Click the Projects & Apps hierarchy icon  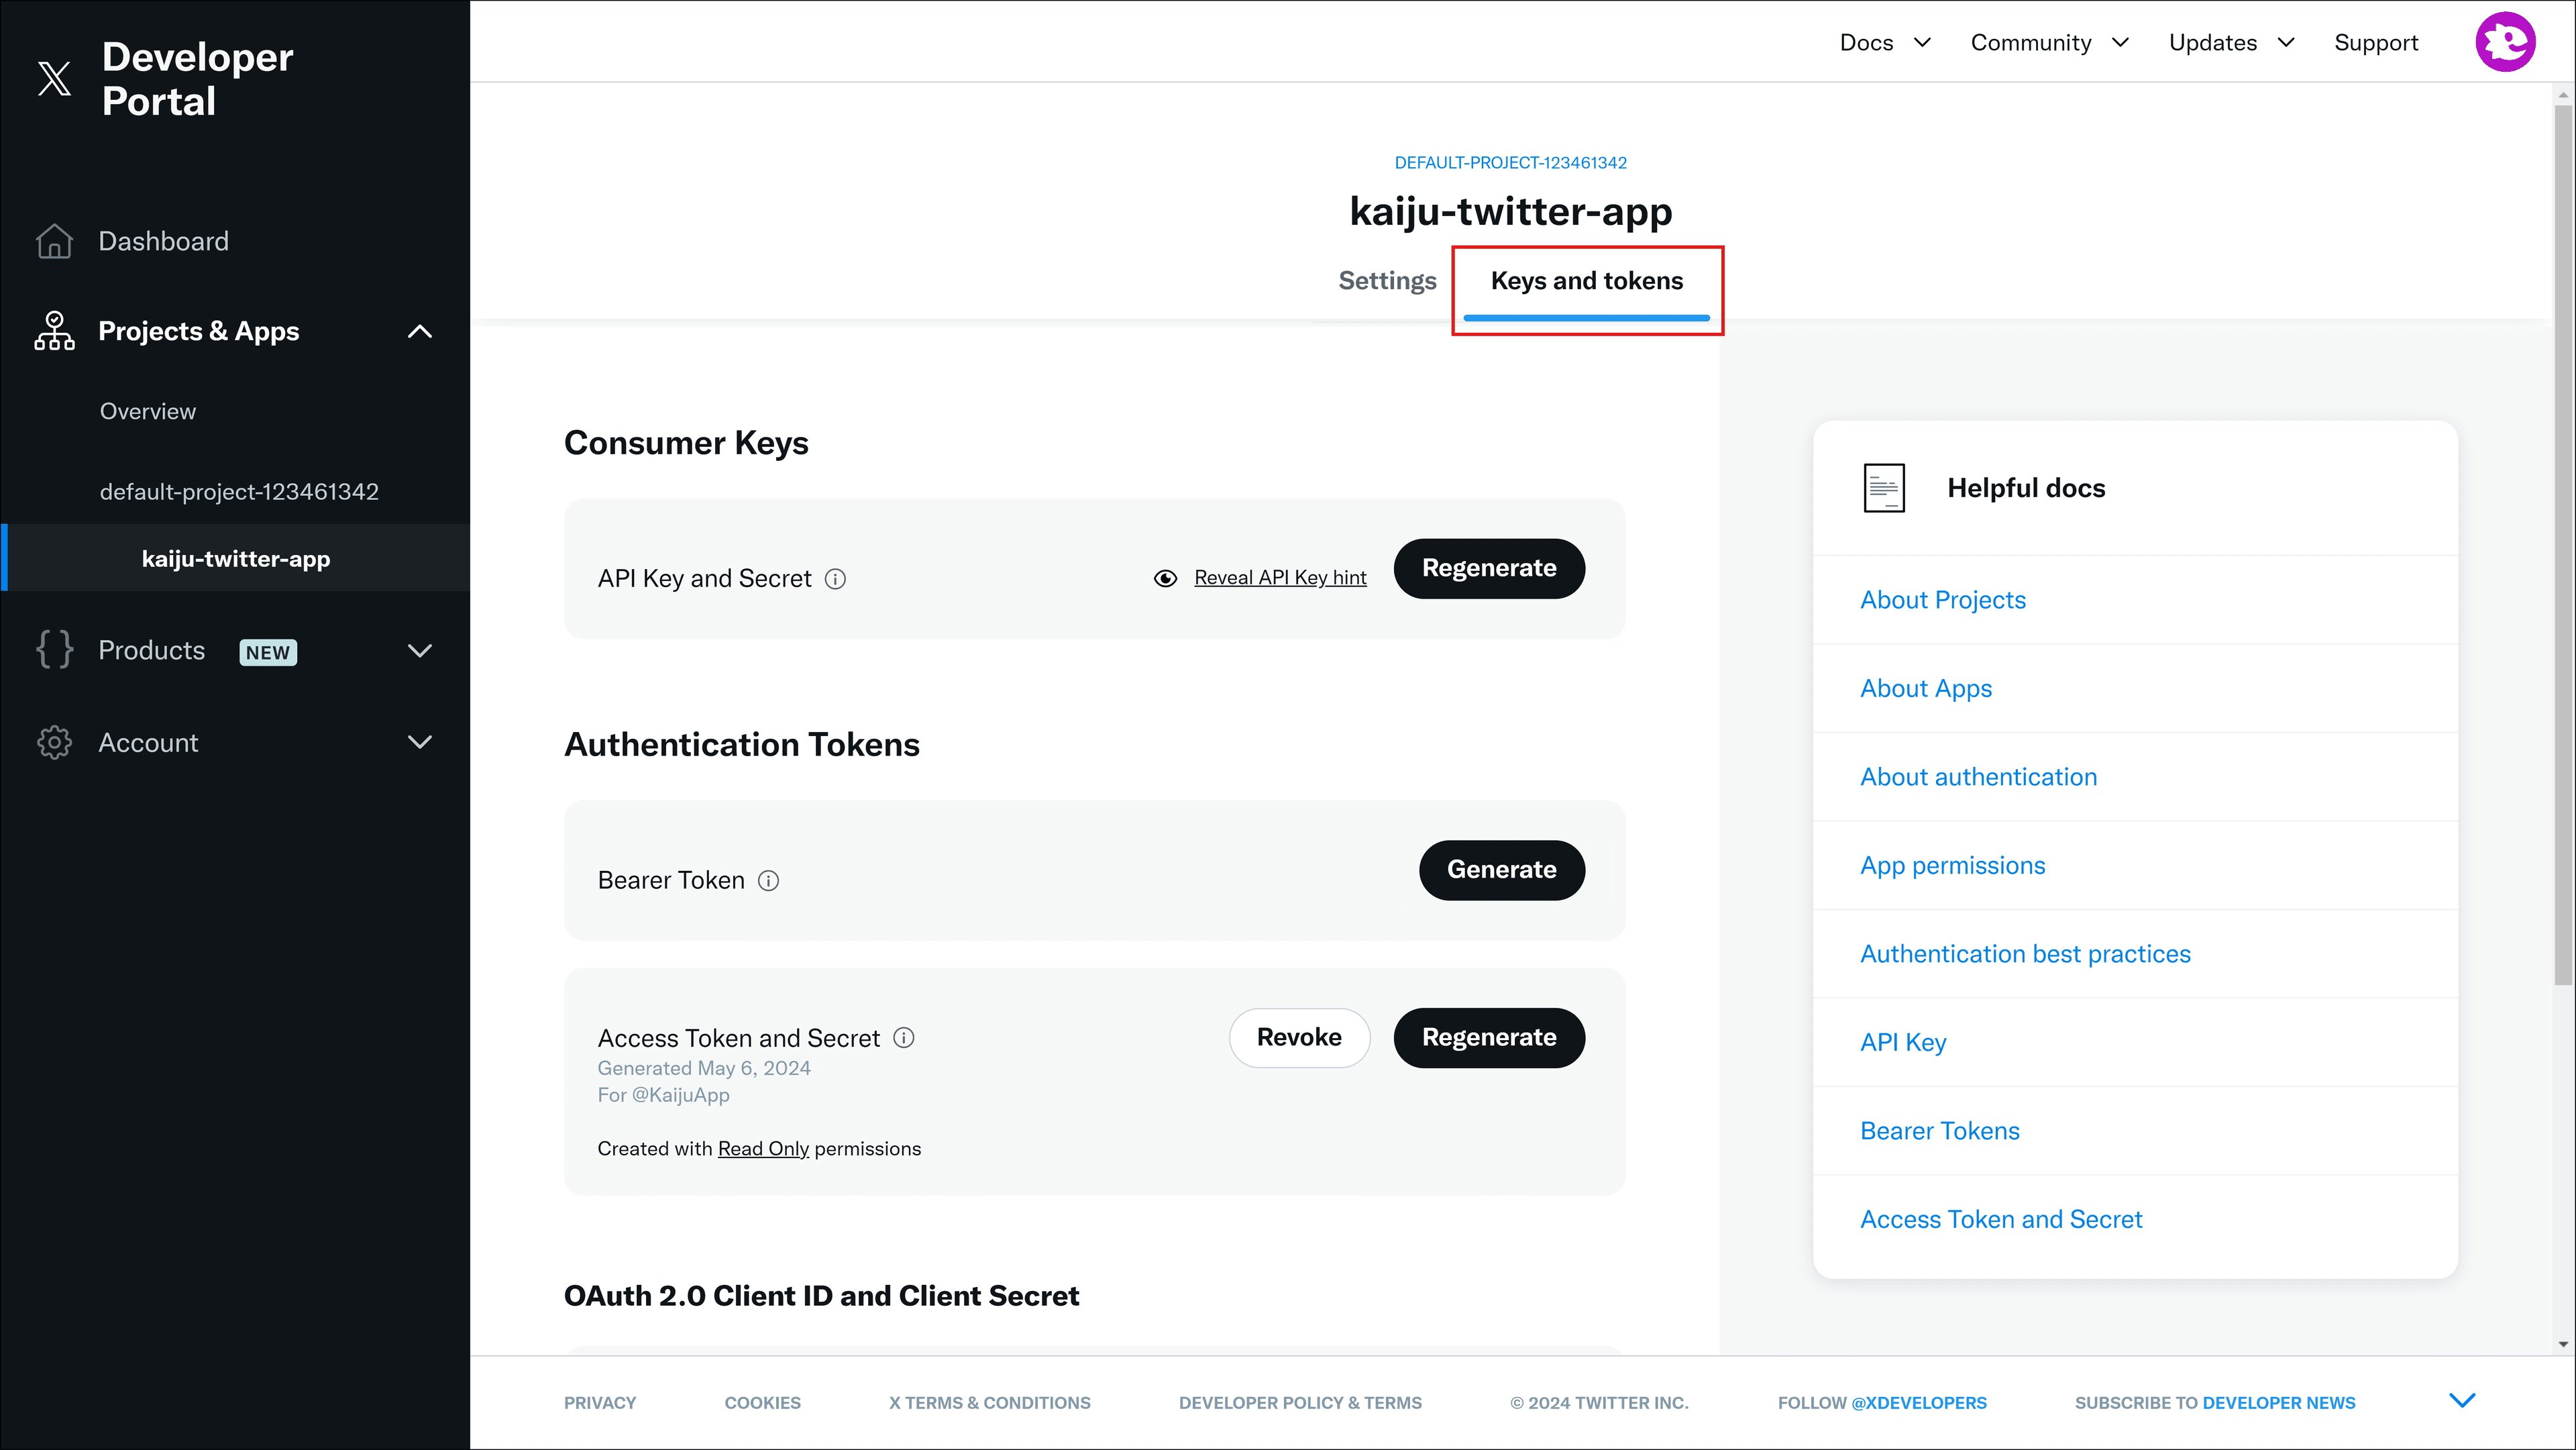(54, 330)
